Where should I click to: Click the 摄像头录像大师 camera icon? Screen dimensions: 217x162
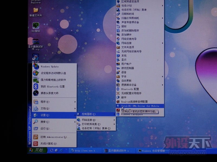tap(36, 93)
